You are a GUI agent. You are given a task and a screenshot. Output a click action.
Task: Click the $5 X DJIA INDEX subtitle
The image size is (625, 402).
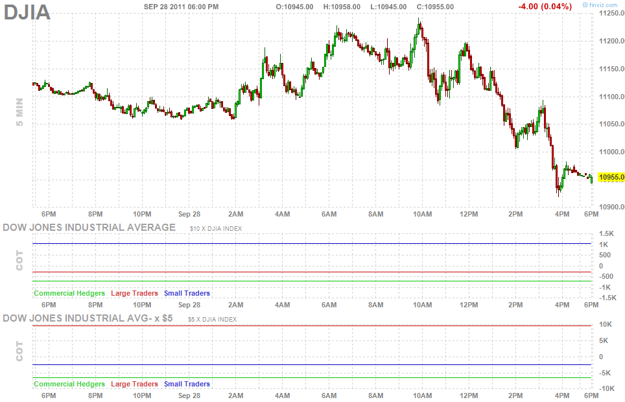pos(213,320)
